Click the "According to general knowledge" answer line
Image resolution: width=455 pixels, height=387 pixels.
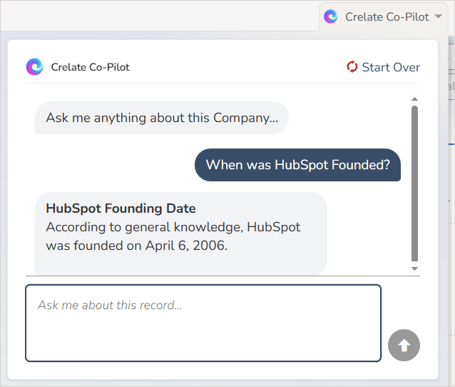[x=173, y=227]
